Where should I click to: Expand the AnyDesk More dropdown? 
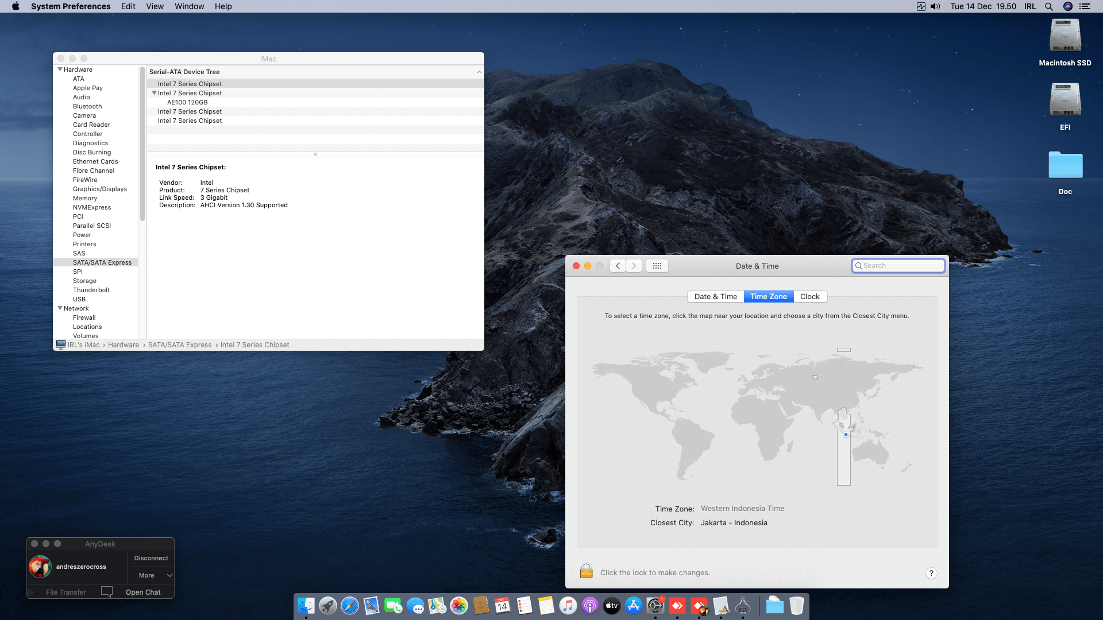(x=151, y=575)
